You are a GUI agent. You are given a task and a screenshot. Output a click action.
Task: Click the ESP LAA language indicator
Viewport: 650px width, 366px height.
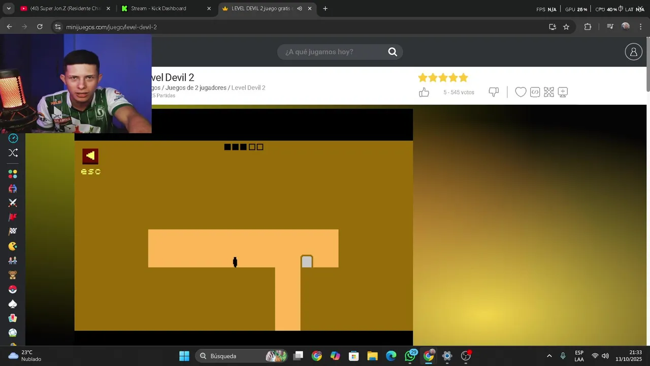(579, 356)
